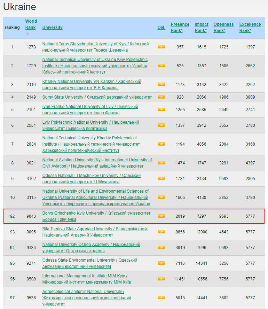
Task: Click details icon for Borys Grinchenko Kyiv University
Action: tap(161, 216)
